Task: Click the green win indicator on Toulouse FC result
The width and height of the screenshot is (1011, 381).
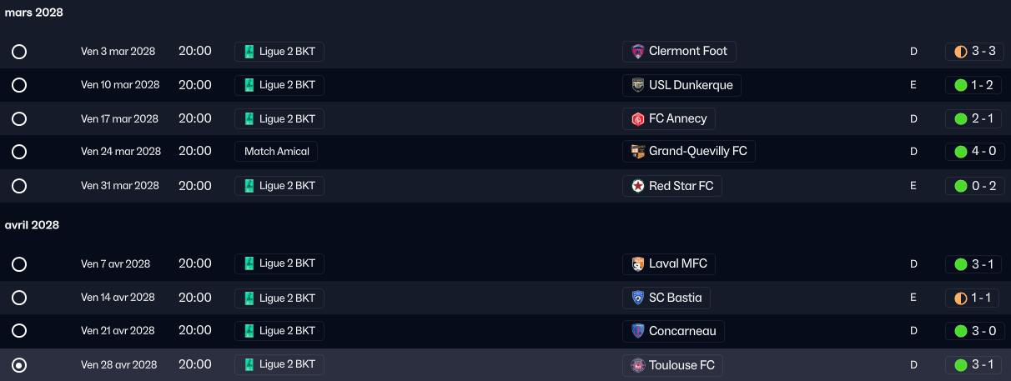Action: [x=960, y=365]
